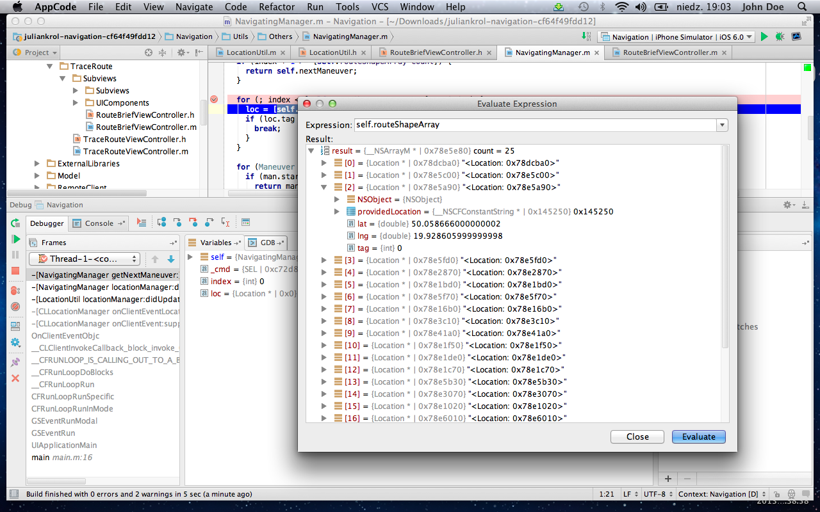This screenshot has height=512, width=820.
Task: Collapse all in the Project panel toolbar
Action: [x=162, y=52]
